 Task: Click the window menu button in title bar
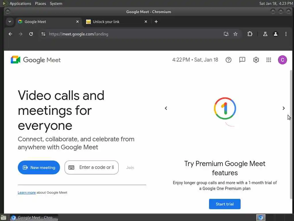8,12
